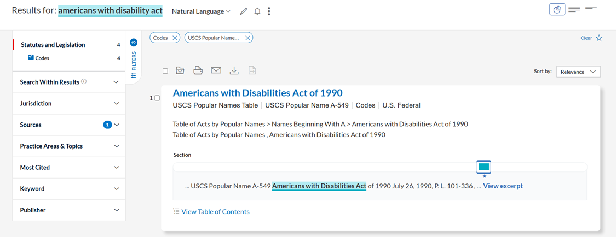Click the View excerpt link
The width and height of the screenshot is (616, 237).
(x=503, y=186)
